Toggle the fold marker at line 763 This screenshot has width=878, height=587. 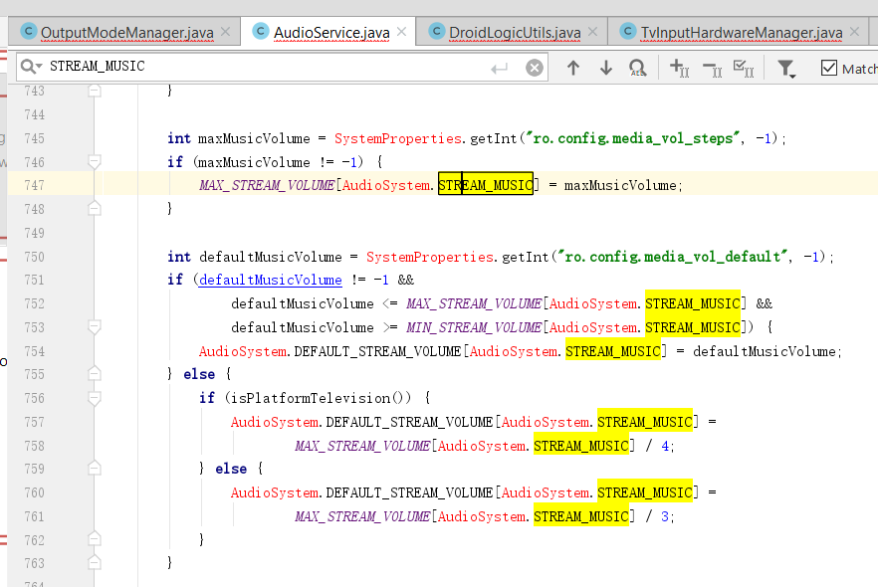point(95,562)
